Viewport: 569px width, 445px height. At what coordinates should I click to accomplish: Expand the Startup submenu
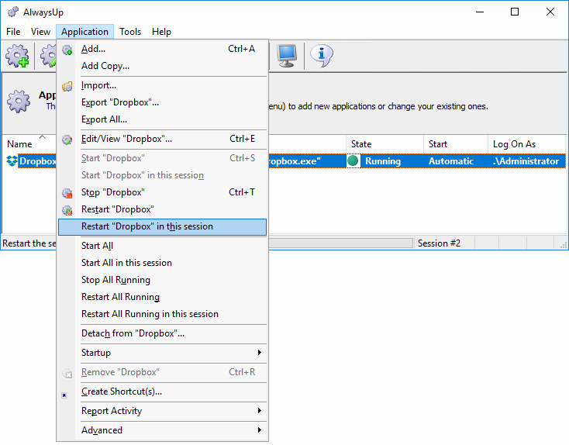163,353
